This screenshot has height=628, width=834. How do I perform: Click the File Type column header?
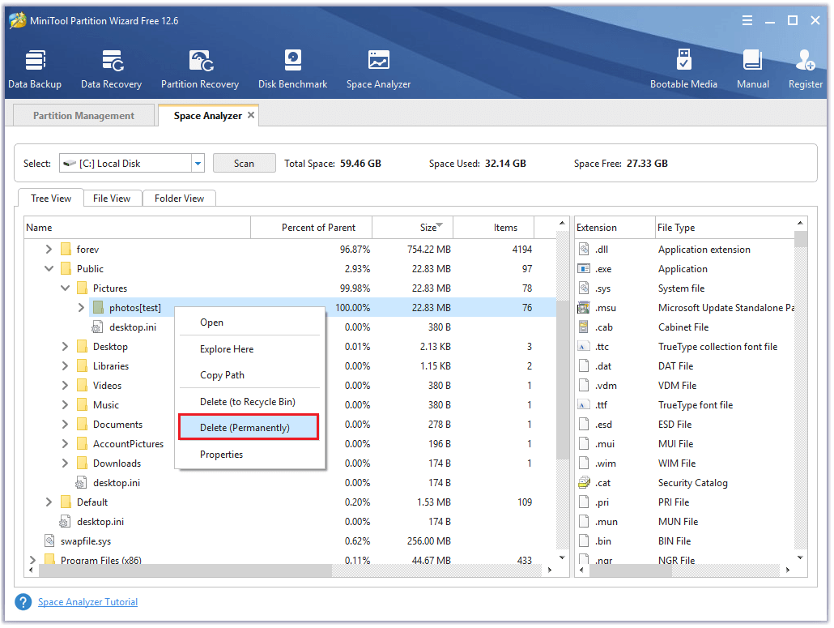click(x=725, y=227)
